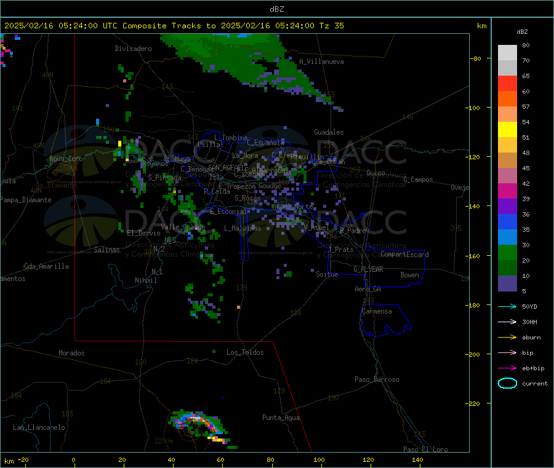Click the 65 dBZ red color swatch
Screen dimensions: 554x468
[507, 83]
